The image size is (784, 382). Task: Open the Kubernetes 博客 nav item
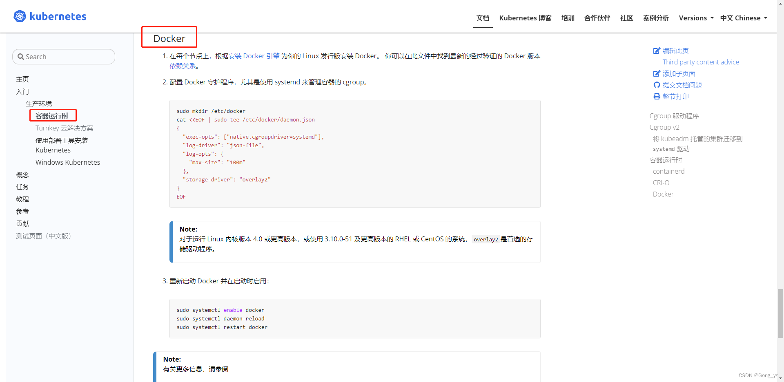pos(525,18)
